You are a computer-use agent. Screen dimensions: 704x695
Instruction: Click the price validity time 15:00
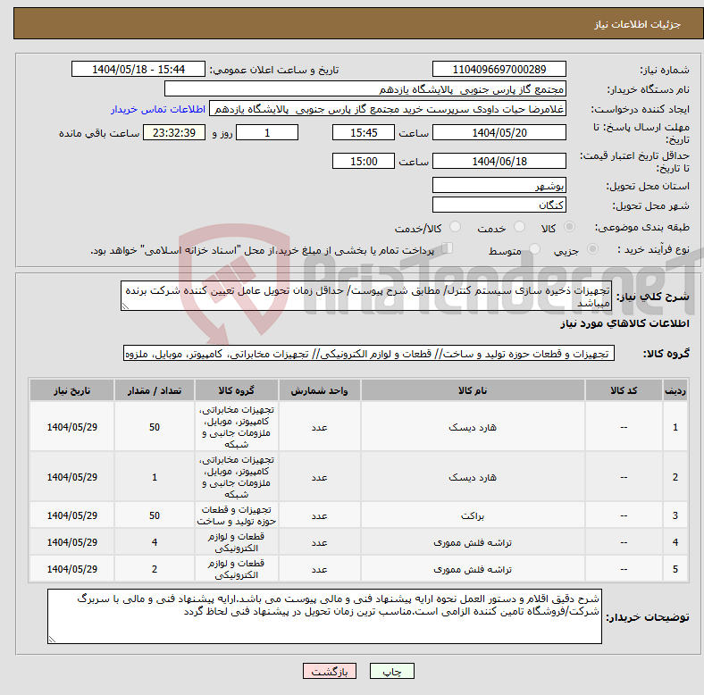tap(364, 161)
